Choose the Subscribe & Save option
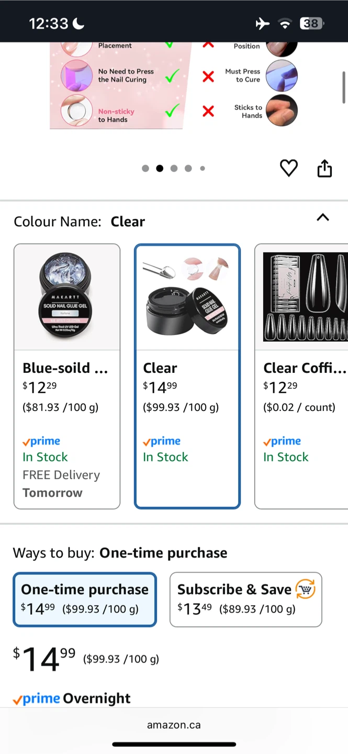Screen dimensions: 348x754 pos(245,599)
